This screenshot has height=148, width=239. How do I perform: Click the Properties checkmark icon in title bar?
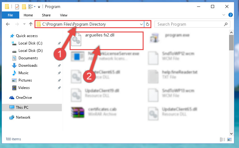(17, 7)
